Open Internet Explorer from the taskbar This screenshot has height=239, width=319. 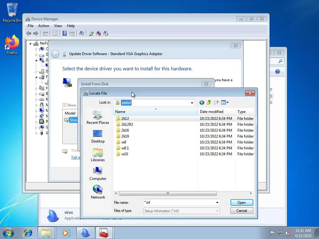point(28,233)
